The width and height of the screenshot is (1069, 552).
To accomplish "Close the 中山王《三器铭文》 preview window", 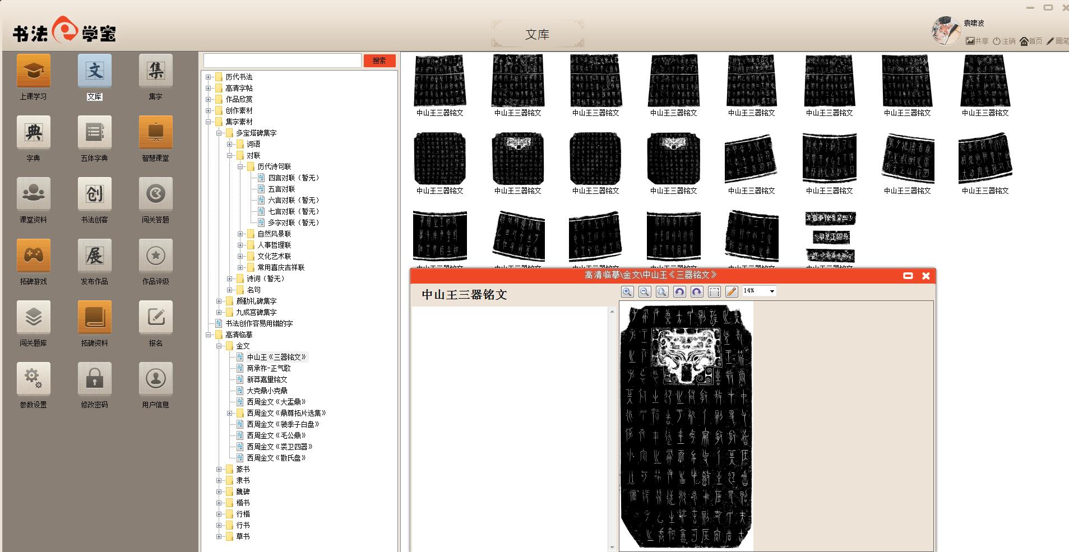I will (x=926, y=276).
